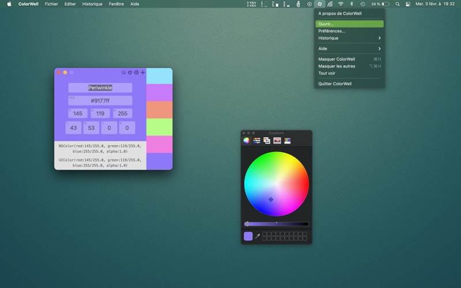Add a new color with plus icon
Image resolution: width=461 pixels, height=288 pixels.
(142, 73)
